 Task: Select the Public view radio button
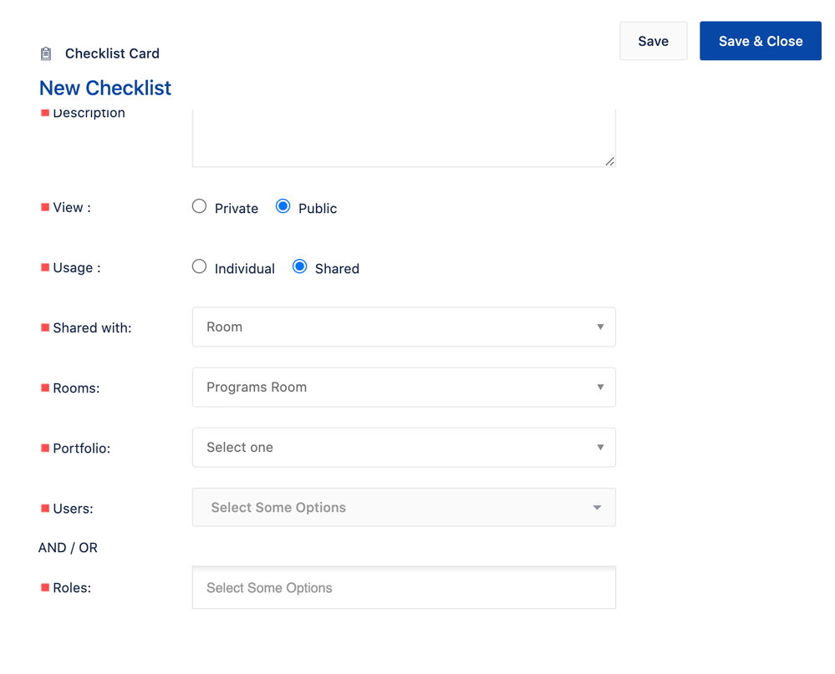283,206
